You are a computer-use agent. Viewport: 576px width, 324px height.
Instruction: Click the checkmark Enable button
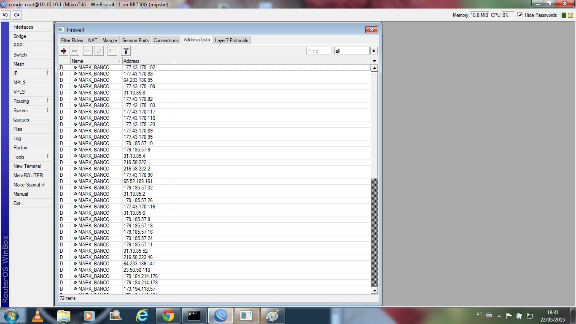pyautogui.click(x=88, y=51)
